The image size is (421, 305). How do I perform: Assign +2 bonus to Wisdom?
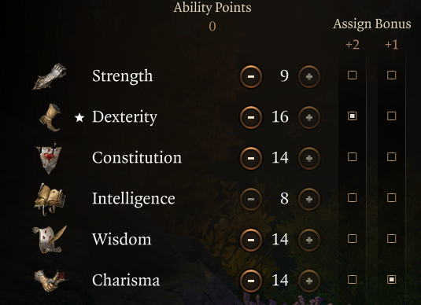coord(352,239)
